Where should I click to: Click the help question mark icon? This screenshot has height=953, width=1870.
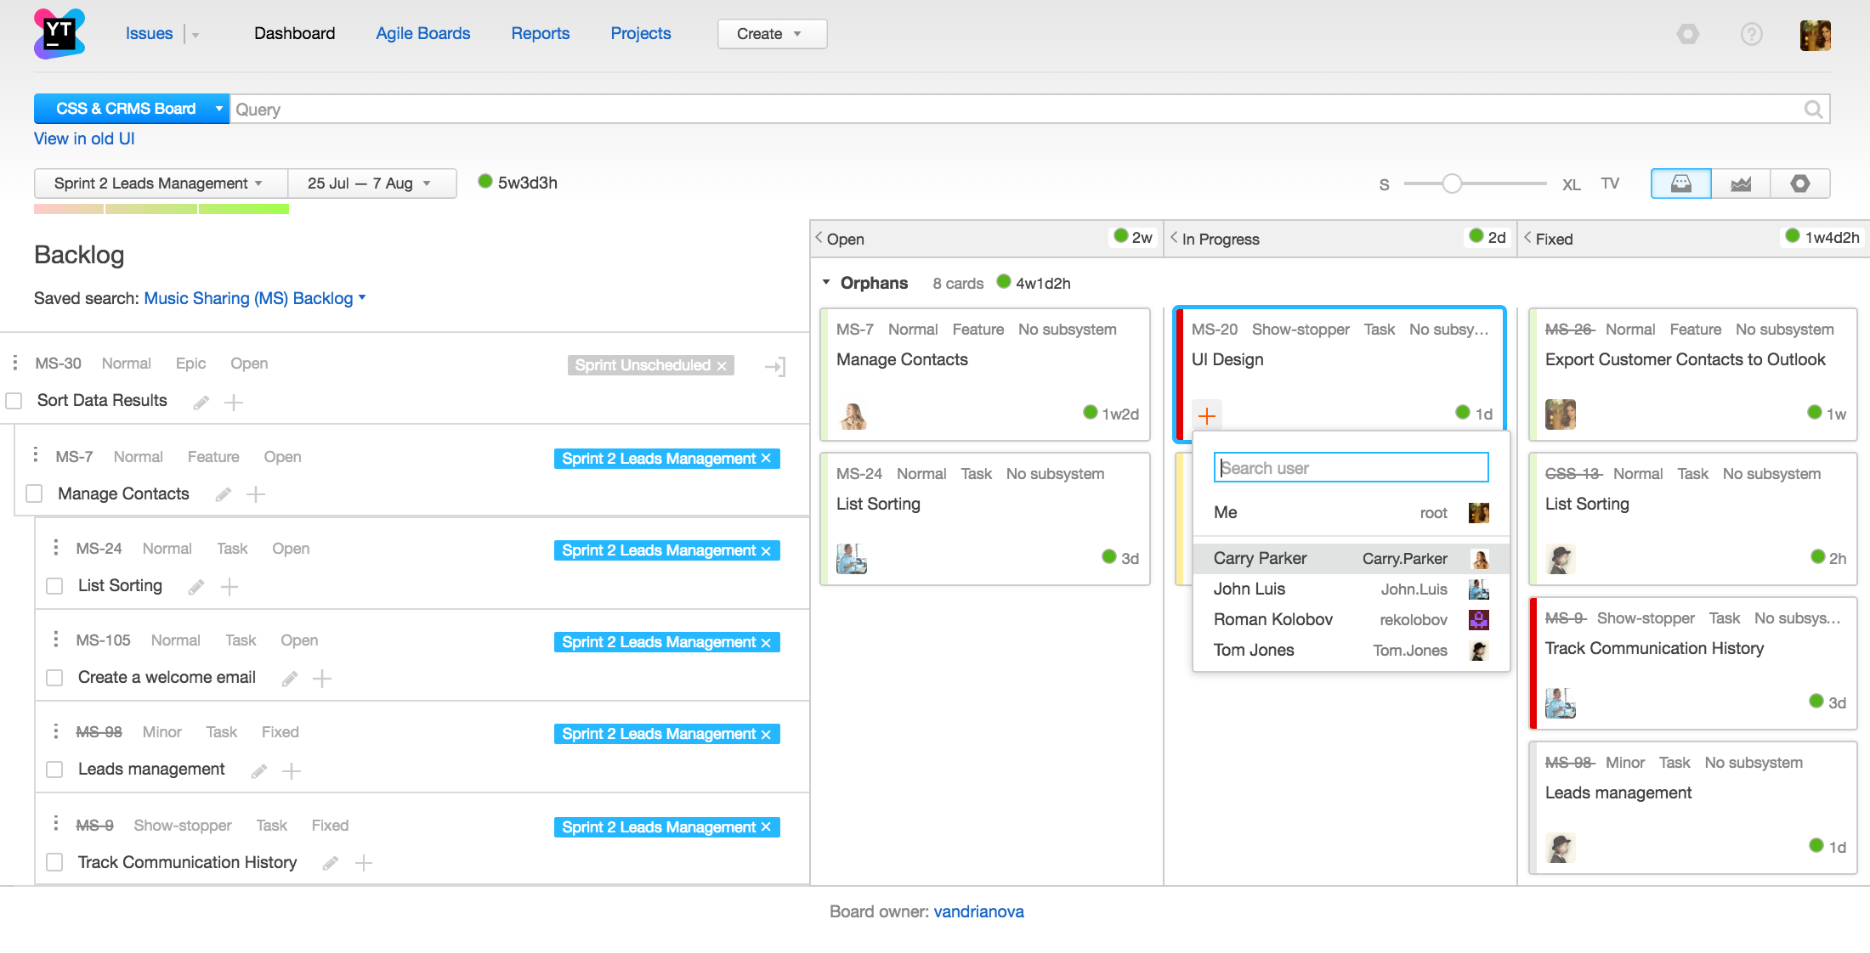pos(1751,34)
